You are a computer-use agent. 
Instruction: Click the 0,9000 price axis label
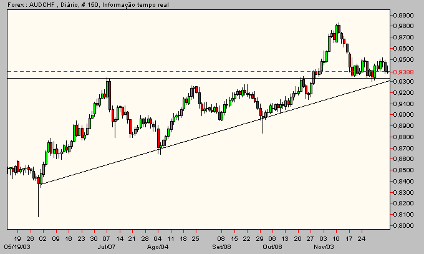coord(403,115)
